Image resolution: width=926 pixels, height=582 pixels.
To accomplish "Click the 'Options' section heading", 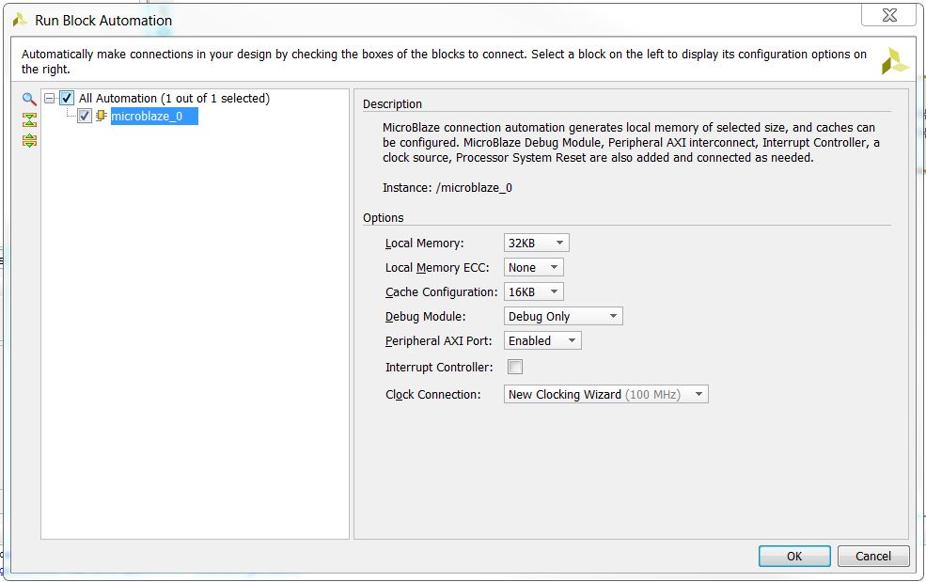I will (x=384, y=217).
